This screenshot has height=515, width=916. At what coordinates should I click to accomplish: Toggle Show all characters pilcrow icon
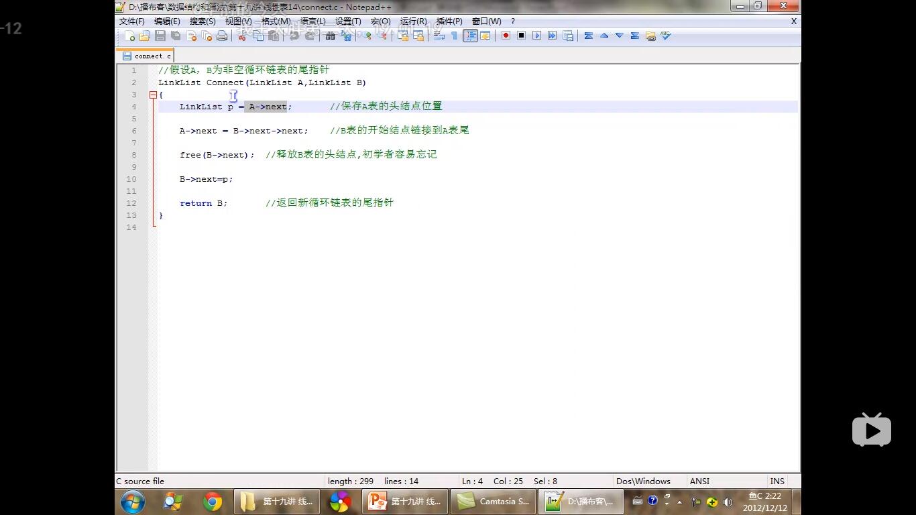(x=454, y=36)
